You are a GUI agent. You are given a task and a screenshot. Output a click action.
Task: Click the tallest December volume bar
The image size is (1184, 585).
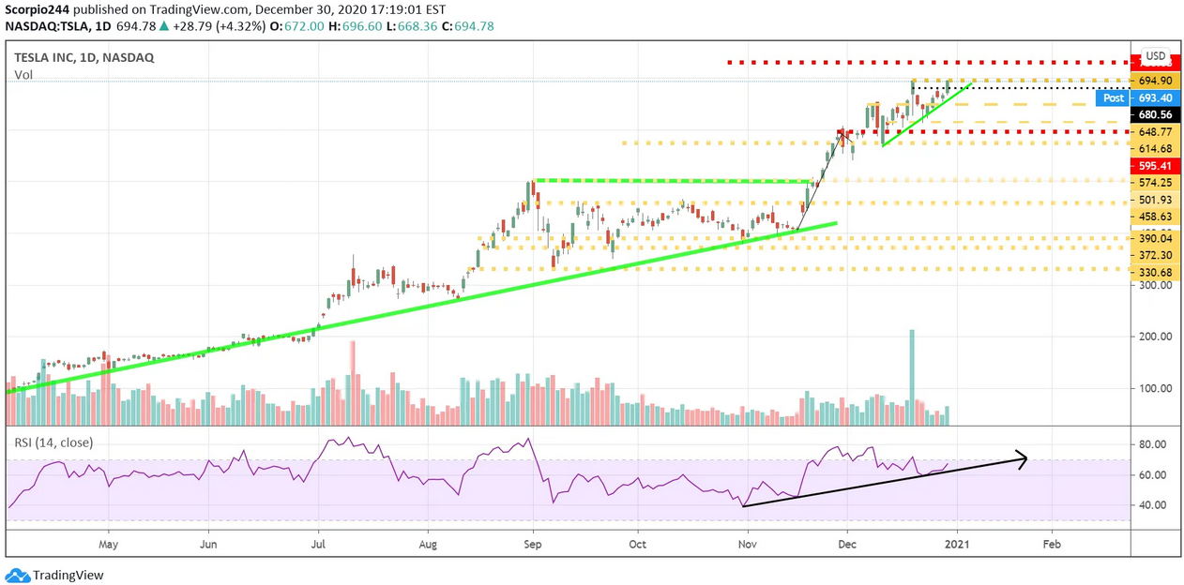point(911,377)
